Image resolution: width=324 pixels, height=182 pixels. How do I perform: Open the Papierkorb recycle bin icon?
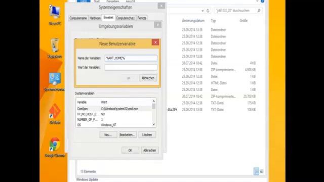click(x=55, y=48)
